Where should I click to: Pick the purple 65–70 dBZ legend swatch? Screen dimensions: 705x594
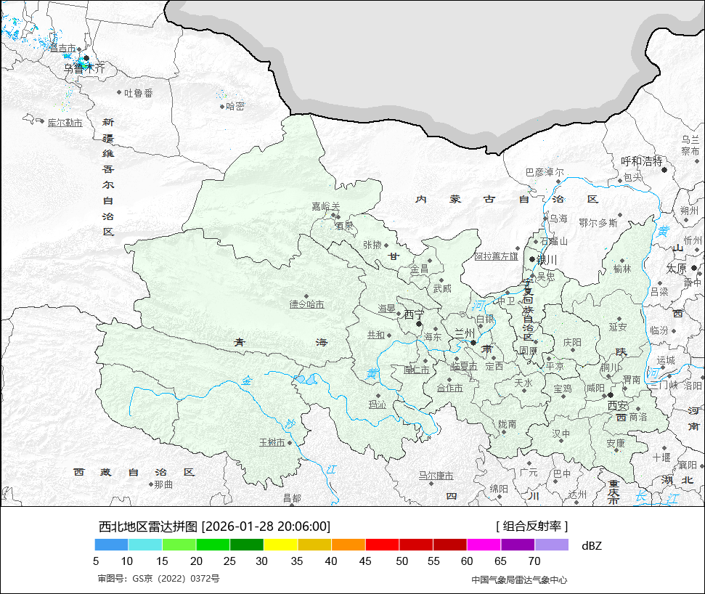click(518, 545)
